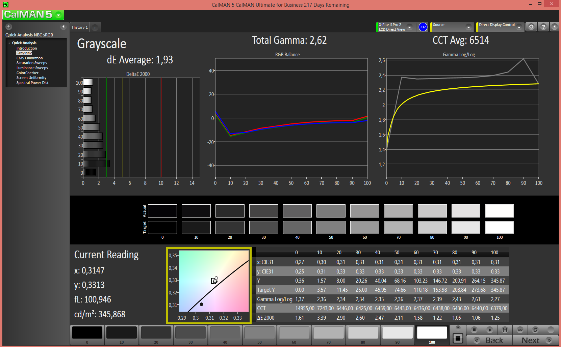Click the Target swatch above level 100
This screenshot has width=561, height=347.
(x=500, y=227)
